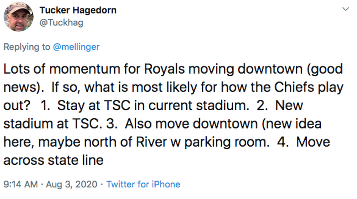Click the word "Chiefs" in the tweet
This screenshot has width=357, height=199.
290,87
